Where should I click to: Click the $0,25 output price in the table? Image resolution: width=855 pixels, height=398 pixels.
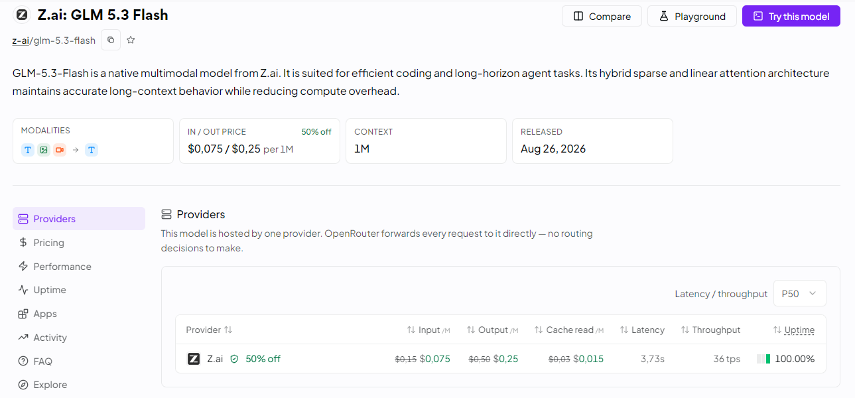pos(506,359)
